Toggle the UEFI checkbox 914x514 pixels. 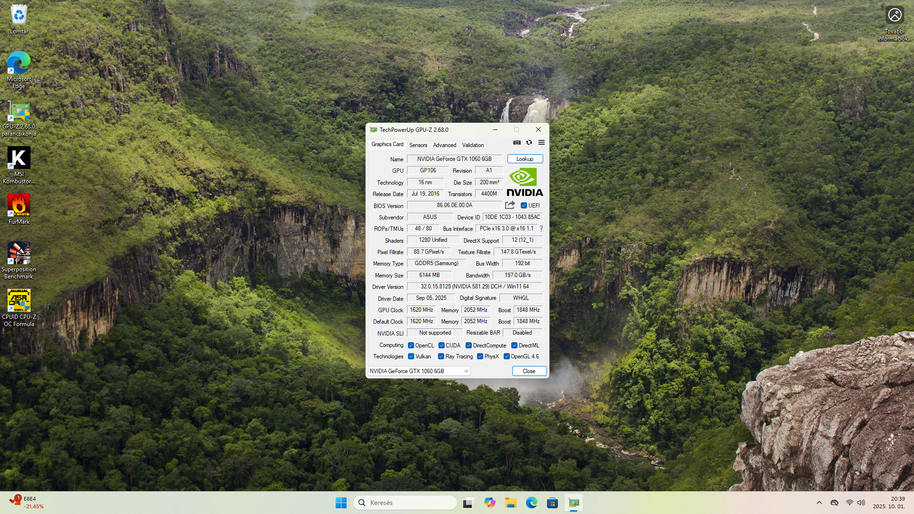coord(524,206)
